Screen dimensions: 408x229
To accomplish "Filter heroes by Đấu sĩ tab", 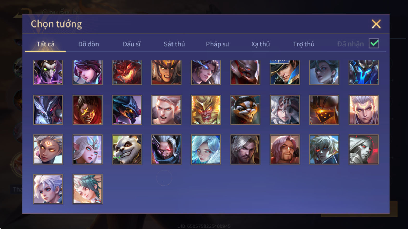I will [x=131, y=44].
